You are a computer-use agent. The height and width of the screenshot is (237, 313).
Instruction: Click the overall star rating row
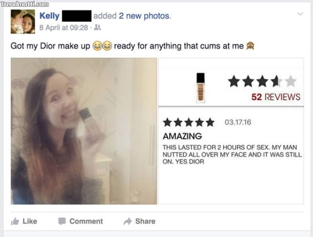(262, 82)
